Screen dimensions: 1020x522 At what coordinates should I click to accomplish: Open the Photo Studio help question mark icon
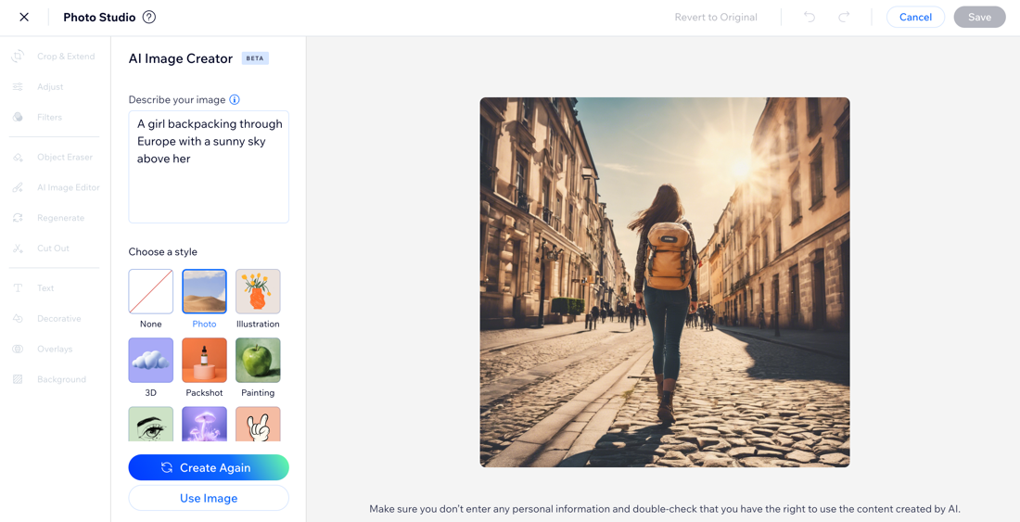149,17
